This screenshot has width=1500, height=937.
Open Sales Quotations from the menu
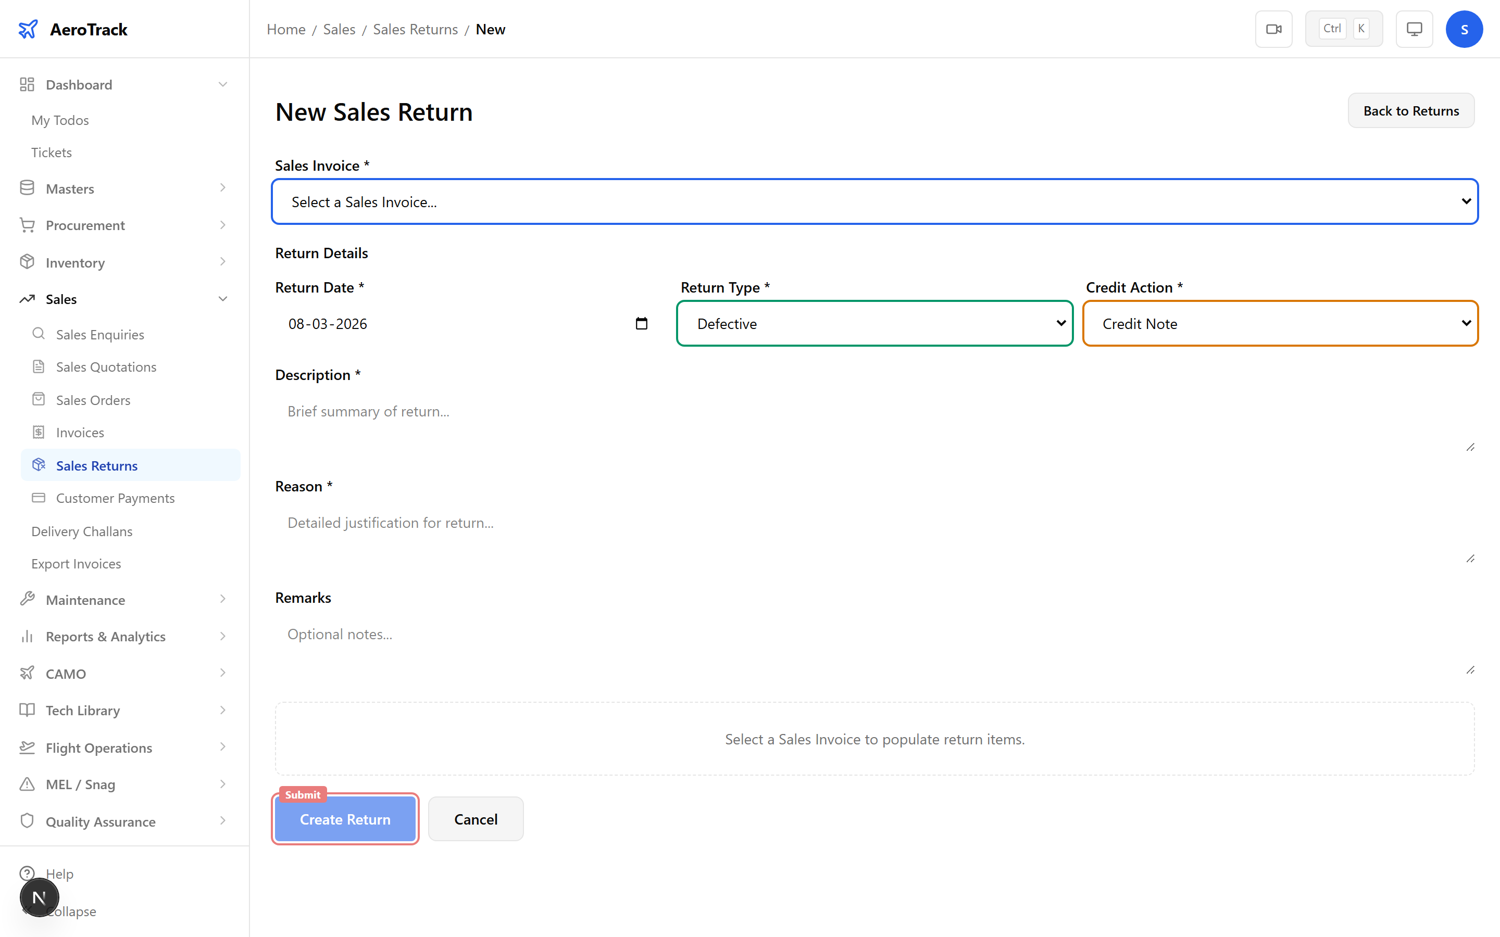tap(106, 366)
